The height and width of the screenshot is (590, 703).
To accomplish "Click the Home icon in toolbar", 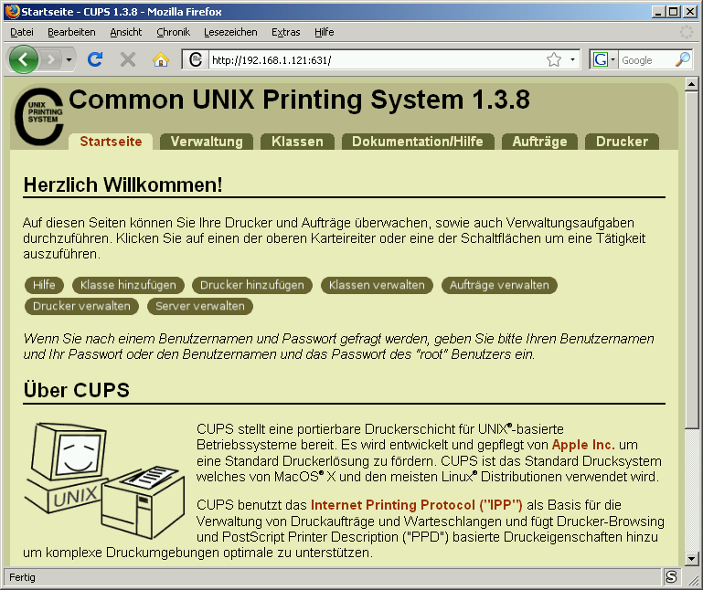I will pos(161,59).
